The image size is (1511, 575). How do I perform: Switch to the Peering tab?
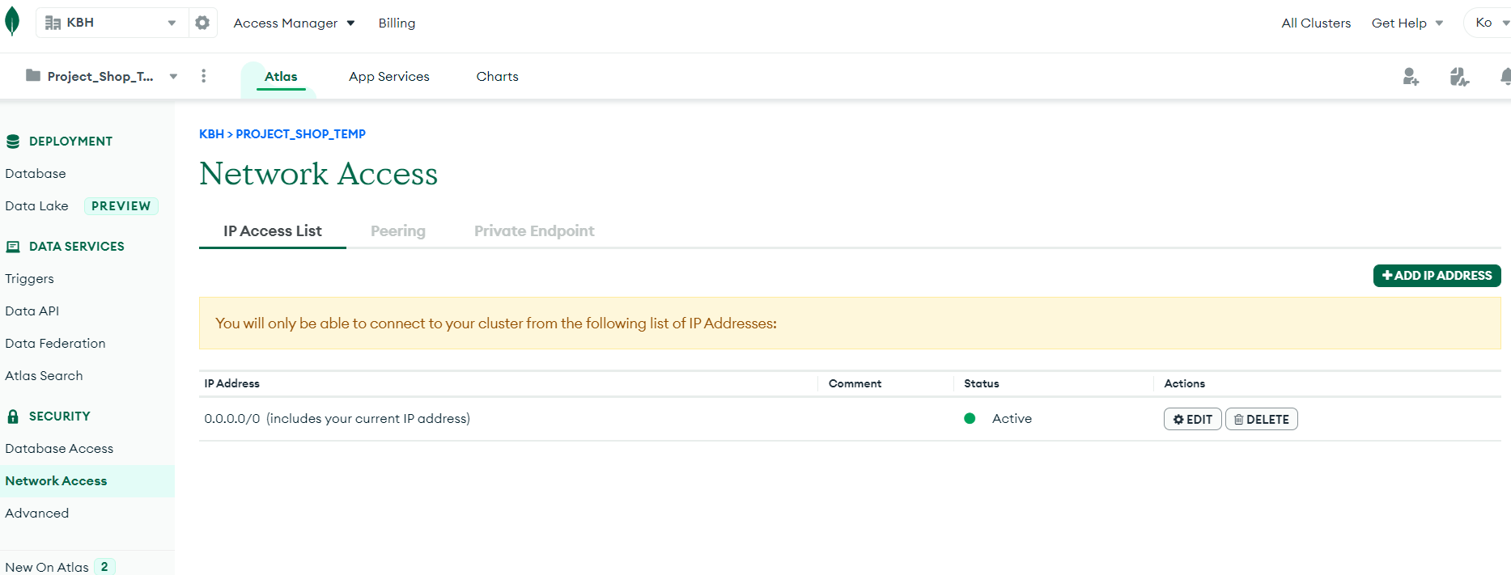pyautogui.click(x=397, y=231)
